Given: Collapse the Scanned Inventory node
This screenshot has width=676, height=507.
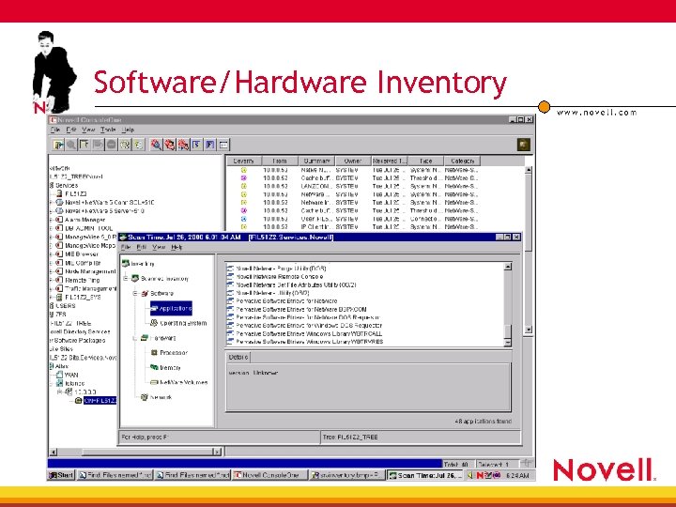Looking at the screenshot, I should click(126, 279).
